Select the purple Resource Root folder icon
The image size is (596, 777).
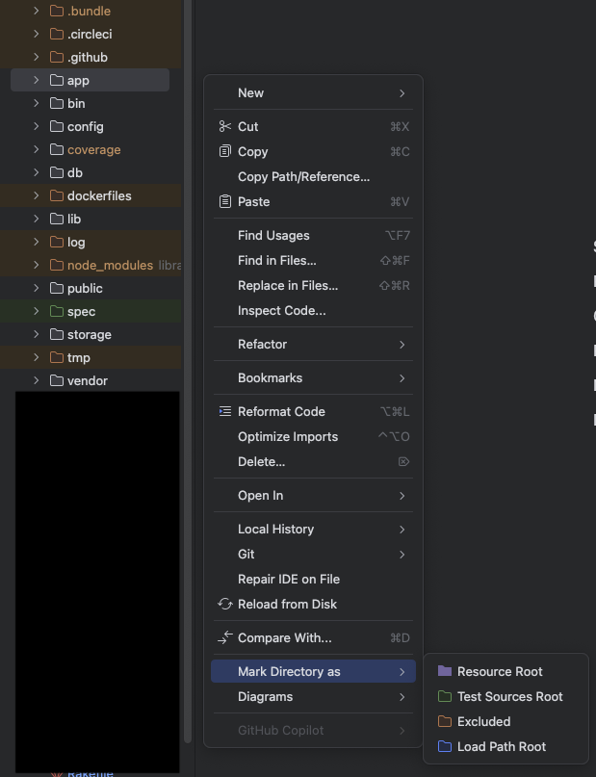tap(445, 671)
